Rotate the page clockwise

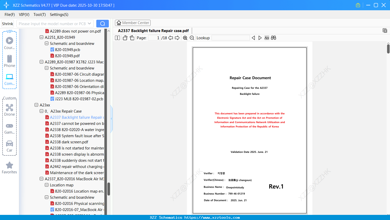pyautogui.click(x=132, y=38)
